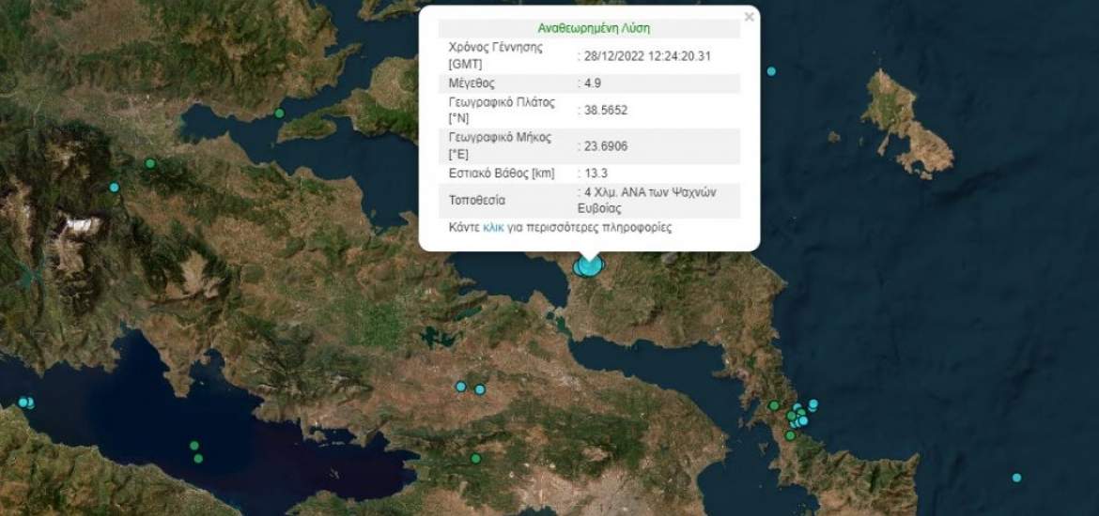The width and height of the screenshot is (1099, 516).
Task: Click the green marker left of the popup near the northern gulf
Action: (279, 114)
